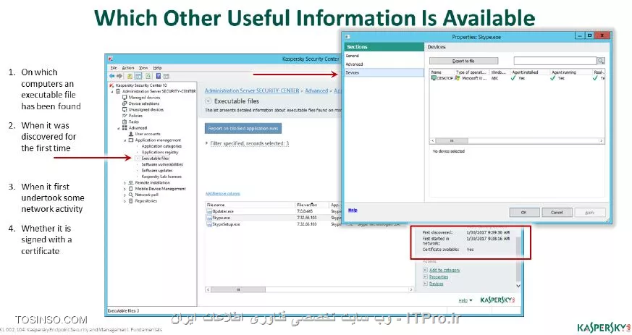This screenshot has width=632, height=335.
Task: Click the DESKTOP computer icon in Devices list
Action: (434, 78)
